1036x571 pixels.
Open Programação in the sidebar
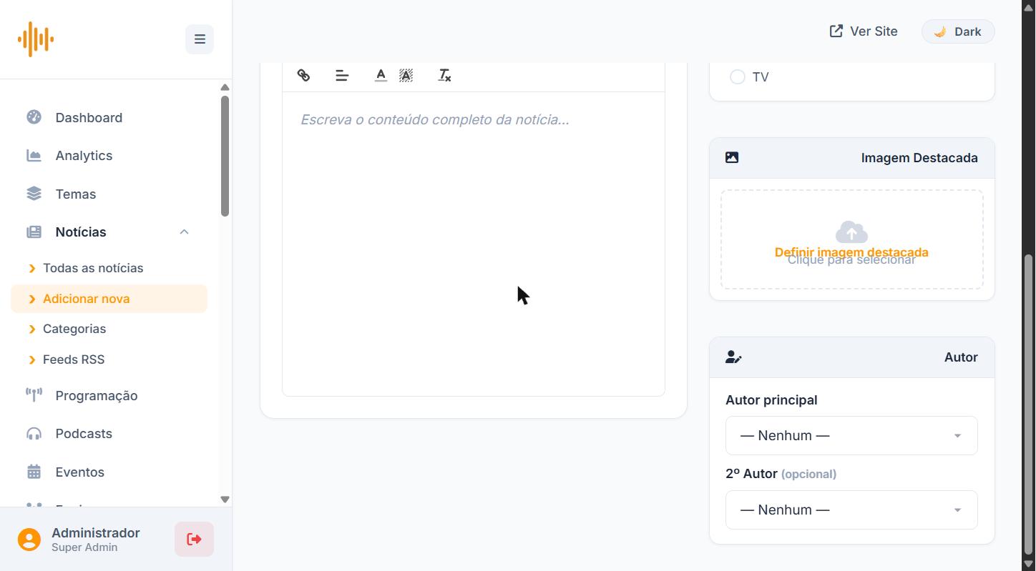[x=109, y=395]
